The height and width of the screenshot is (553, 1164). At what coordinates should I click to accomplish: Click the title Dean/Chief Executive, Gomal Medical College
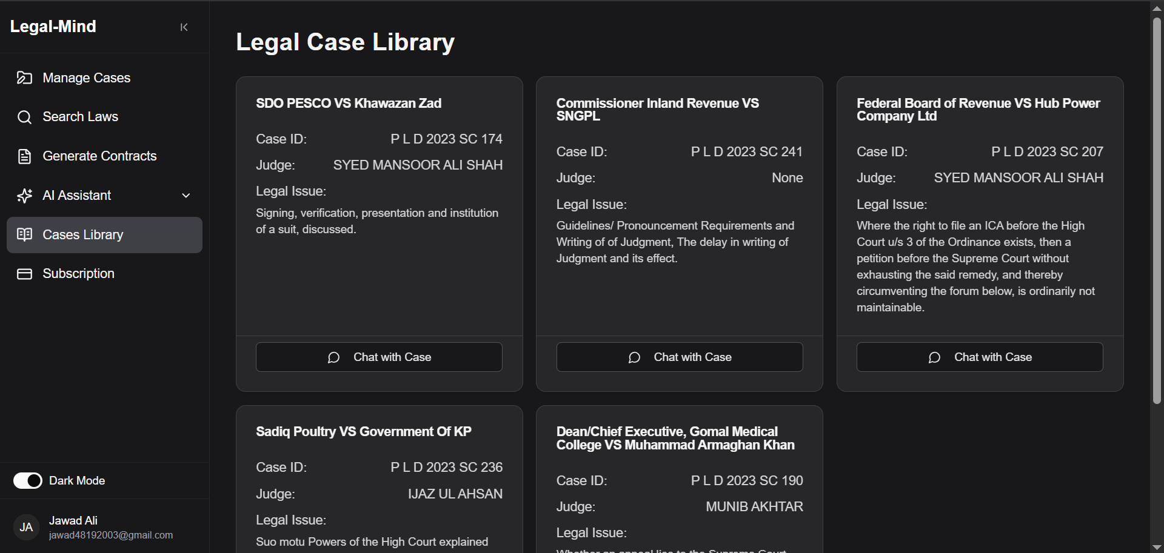click(675, 439)
